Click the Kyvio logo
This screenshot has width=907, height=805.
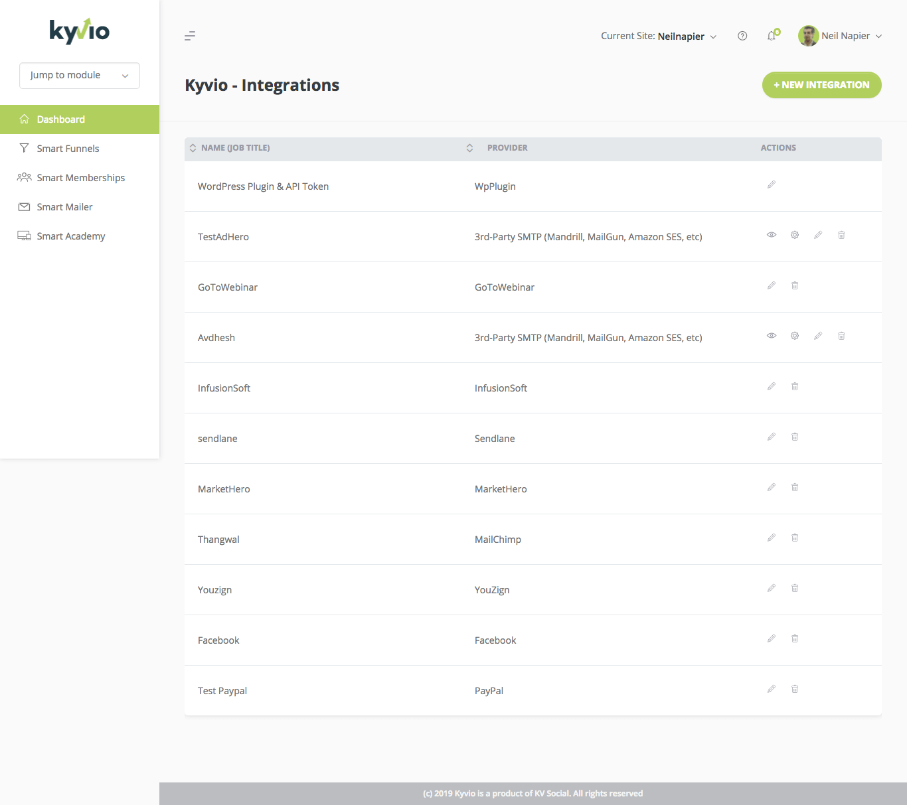[80, 31]
